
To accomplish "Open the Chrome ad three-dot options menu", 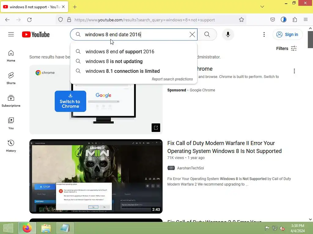I will pos(294,71).
